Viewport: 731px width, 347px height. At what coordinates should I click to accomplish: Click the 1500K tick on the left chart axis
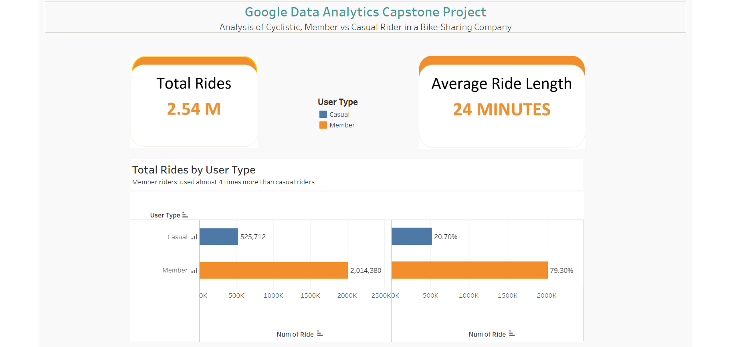tap(310, 296)
